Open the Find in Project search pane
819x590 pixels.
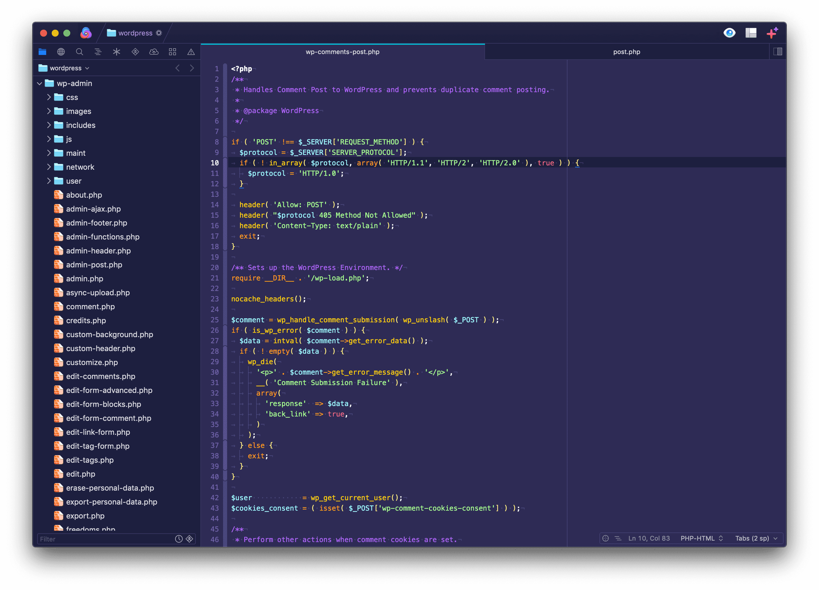80,52
